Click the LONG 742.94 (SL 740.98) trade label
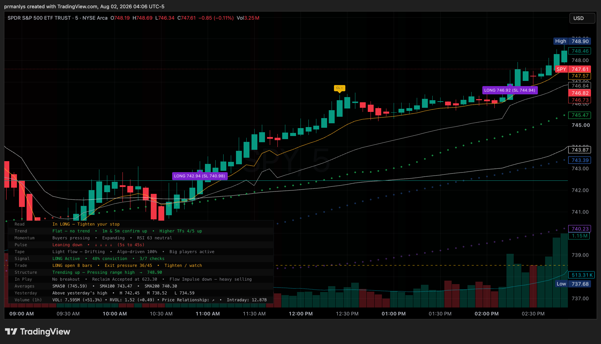The height and width of the screenshot is (344, 601). pyautogui.click(x=200, y=176)
